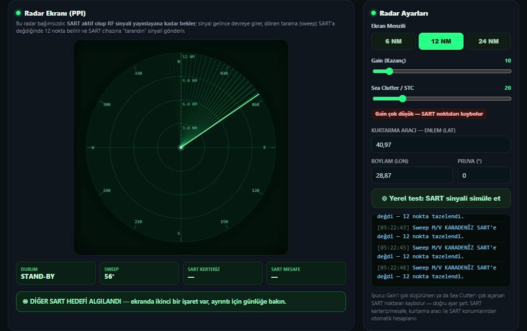Click the log entry timestamped 05:22:45
Screen dimensions: 527x331
(x=441, y=252)
